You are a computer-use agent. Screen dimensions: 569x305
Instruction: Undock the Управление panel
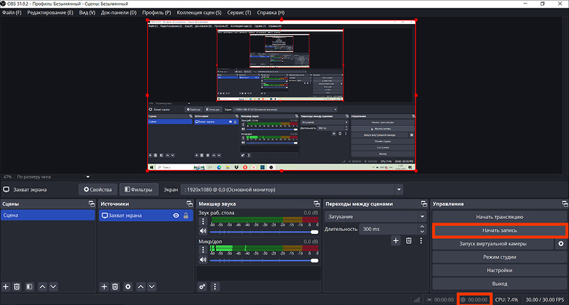click(565, 204)
